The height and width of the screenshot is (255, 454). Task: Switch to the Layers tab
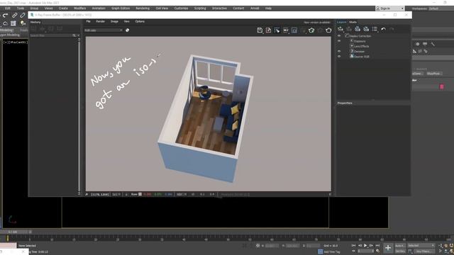click(x=341, y=22)
